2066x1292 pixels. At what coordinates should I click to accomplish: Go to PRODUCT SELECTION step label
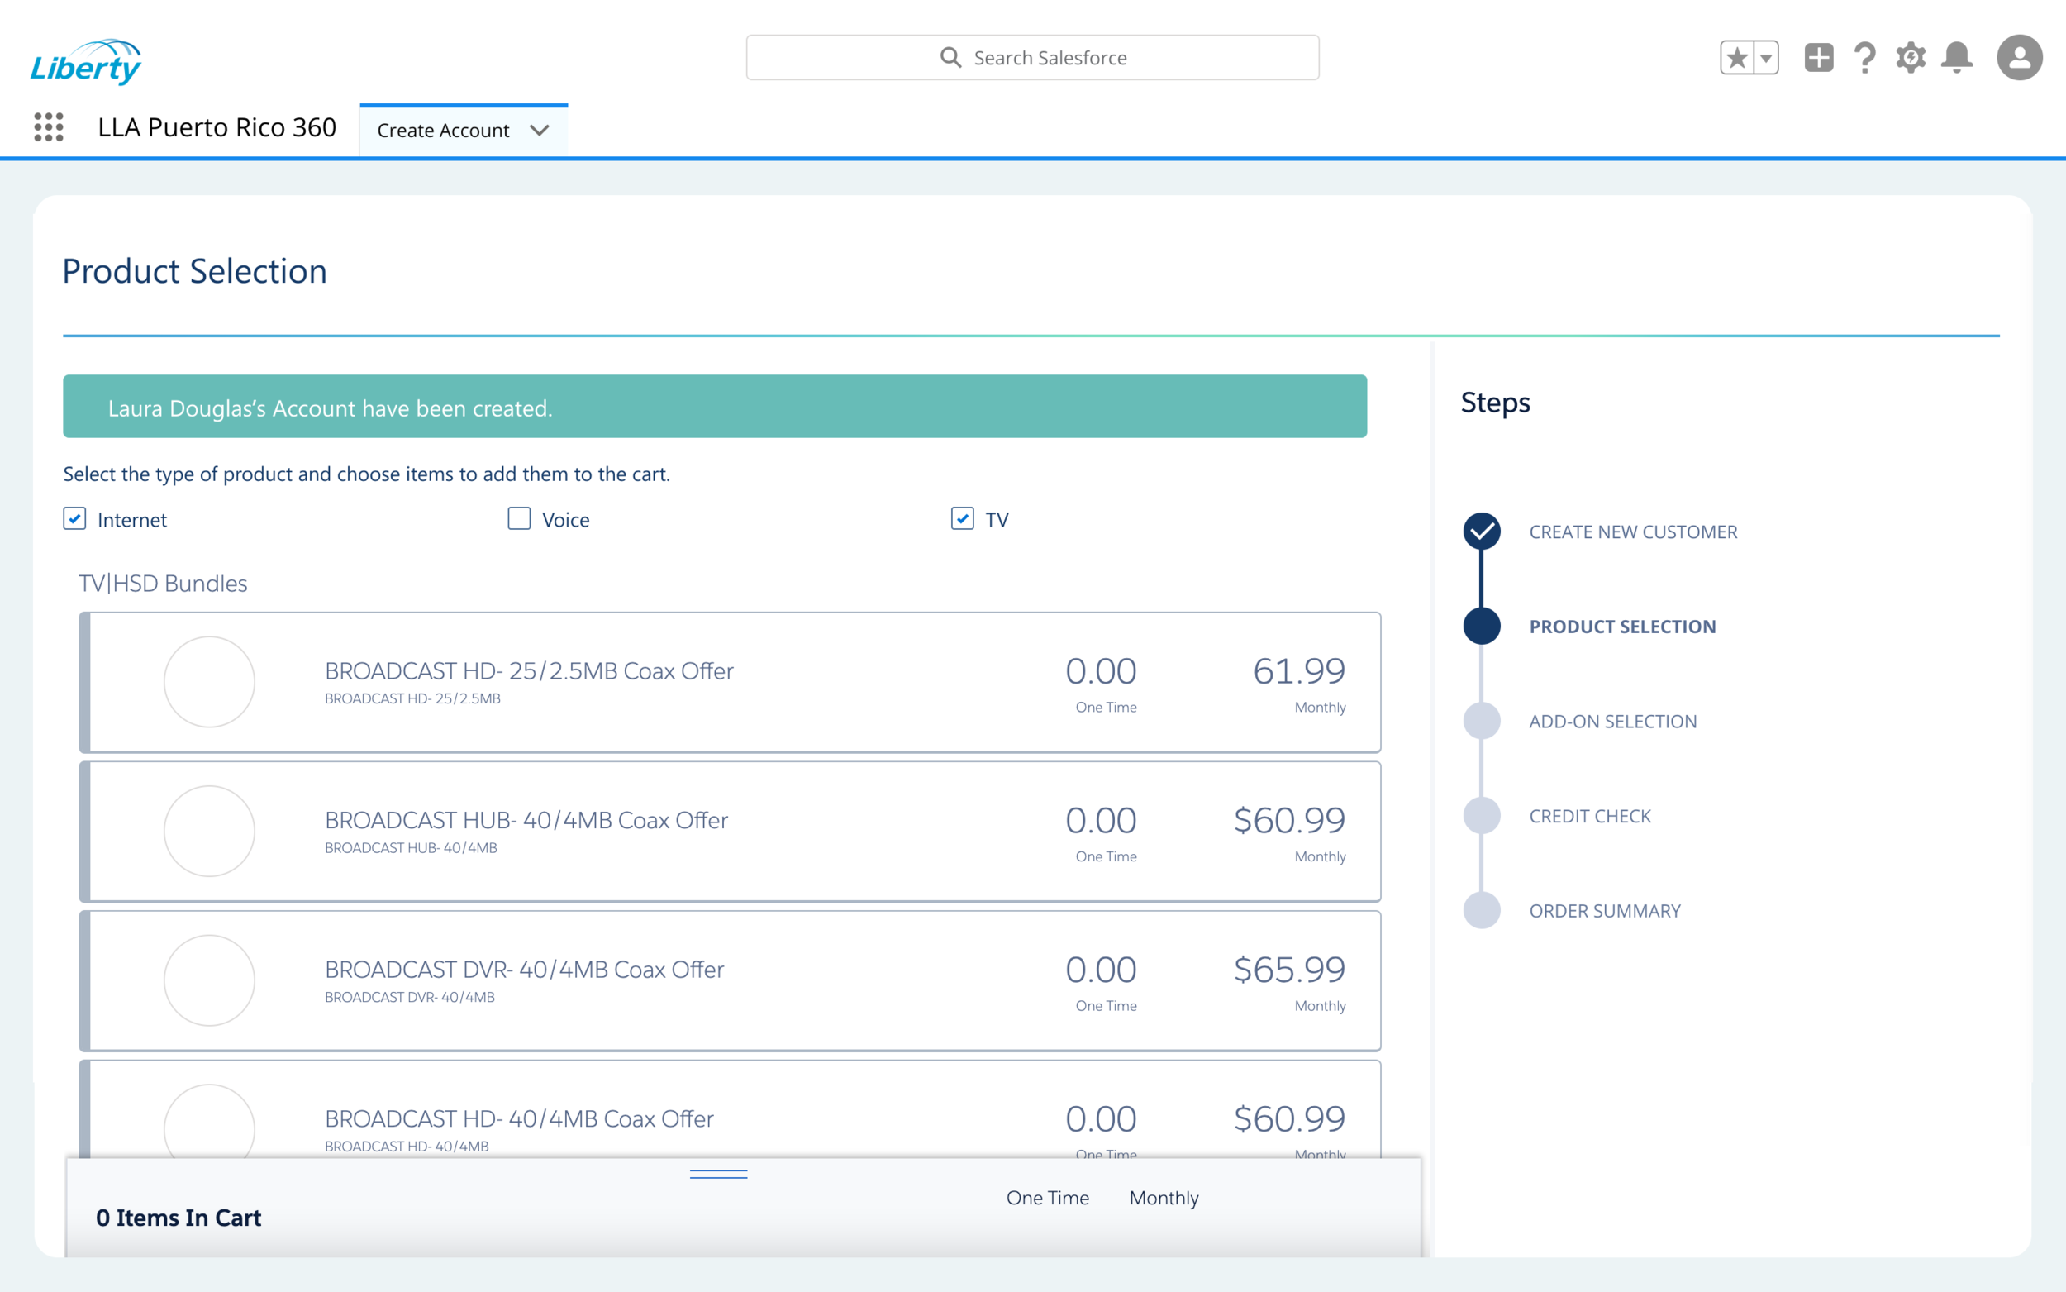1623,627
